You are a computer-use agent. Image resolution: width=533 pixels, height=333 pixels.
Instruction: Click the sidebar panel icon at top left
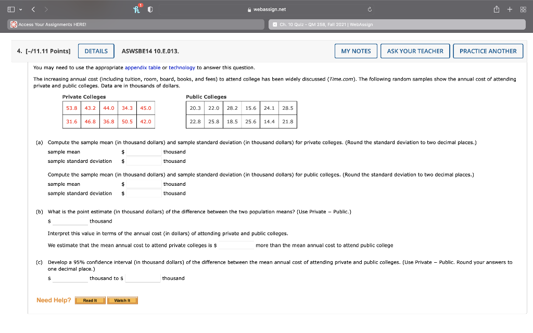pos(11,9)
